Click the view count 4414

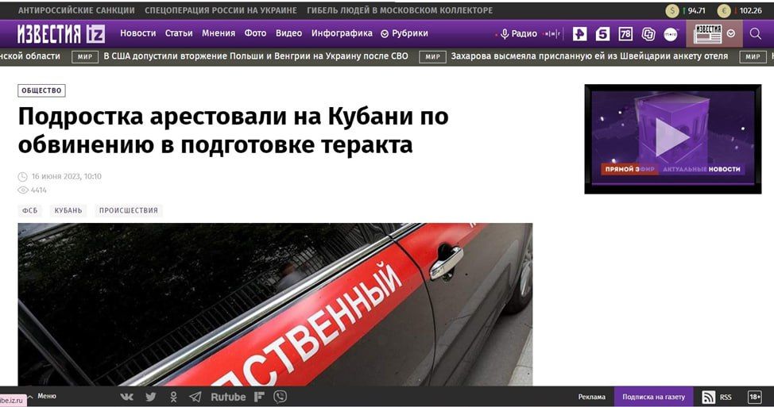pyautogui.click(x=38, y=190)
